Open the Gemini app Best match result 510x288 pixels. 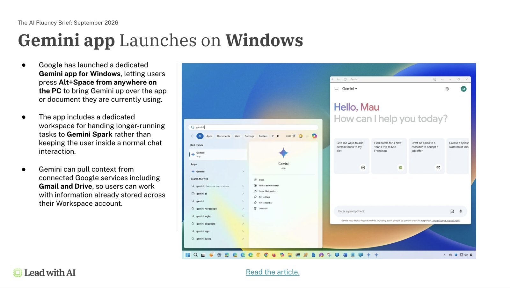(218, 154)
